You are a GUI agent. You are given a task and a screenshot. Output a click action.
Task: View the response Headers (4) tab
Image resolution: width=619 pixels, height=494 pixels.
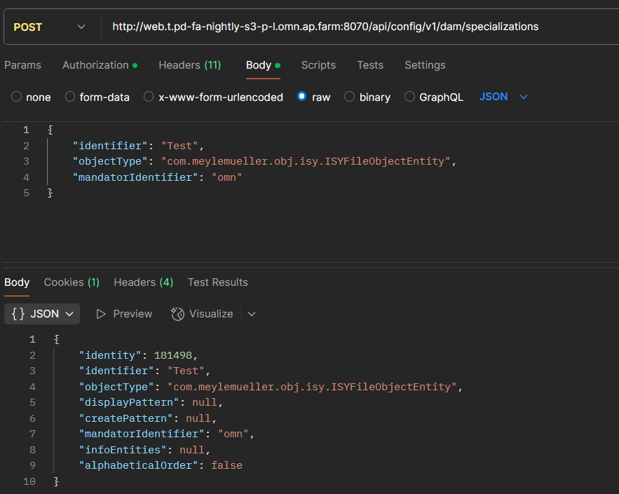click(x=143, y=282)
